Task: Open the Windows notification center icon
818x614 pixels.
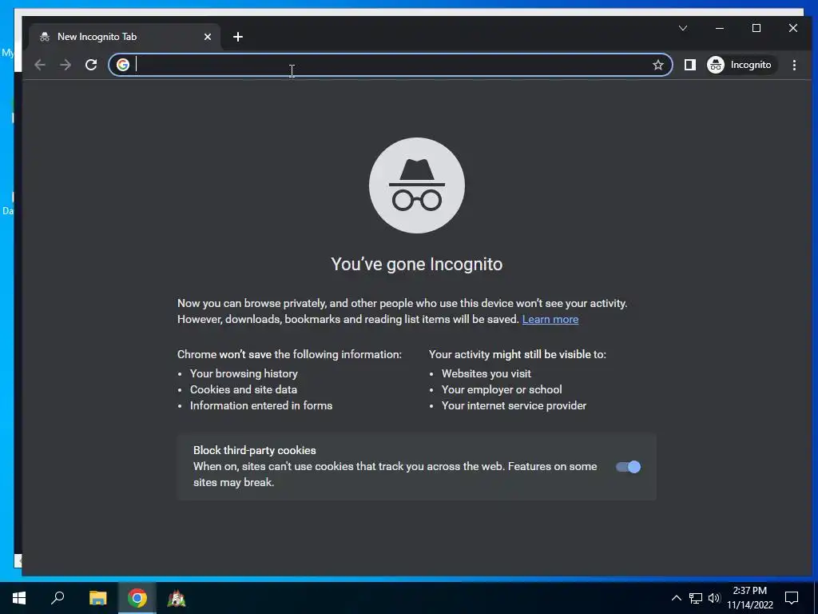Action: pyautogui.click(x=792, y=598)
